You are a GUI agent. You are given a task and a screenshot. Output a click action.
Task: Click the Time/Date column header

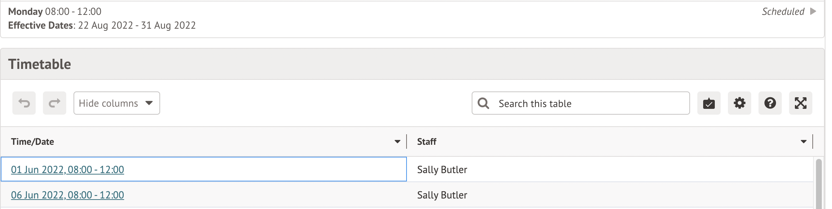tap(33, 142)
